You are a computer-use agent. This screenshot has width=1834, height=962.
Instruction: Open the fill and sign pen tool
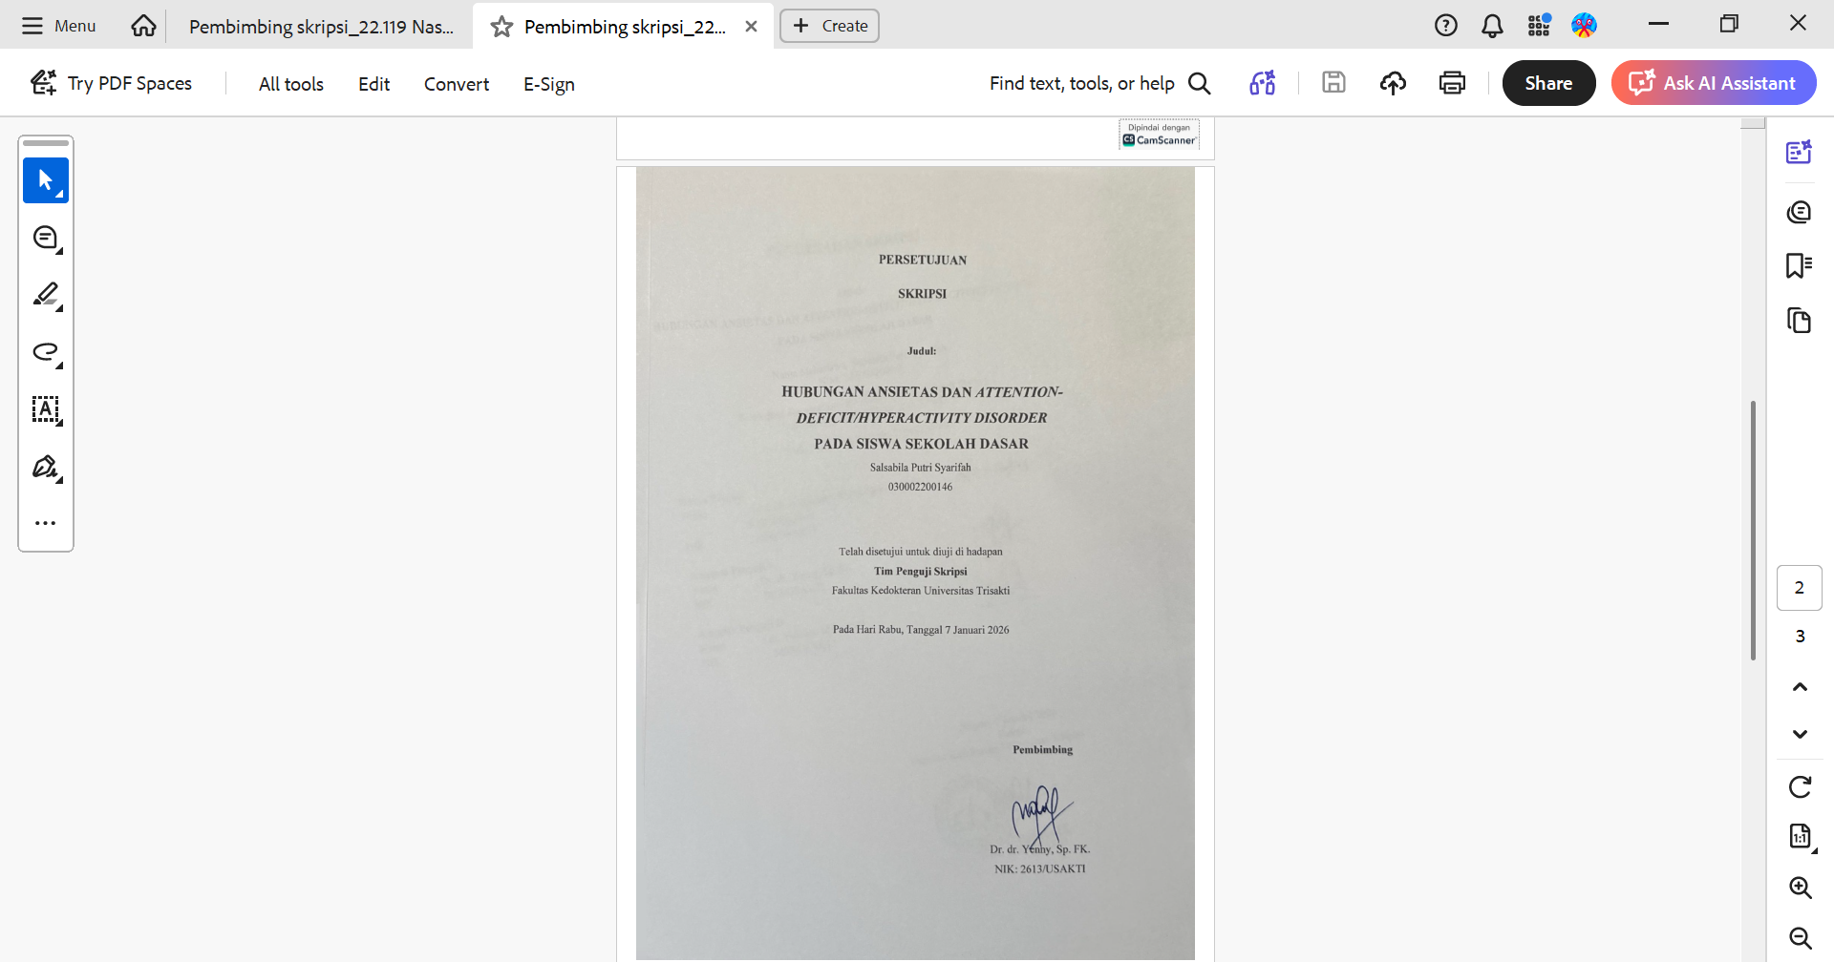pyautogui.click(x=46, y=467)
